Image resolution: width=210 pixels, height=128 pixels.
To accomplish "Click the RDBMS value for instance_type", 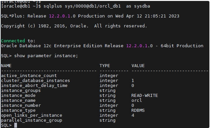I will tap(138, 110).
